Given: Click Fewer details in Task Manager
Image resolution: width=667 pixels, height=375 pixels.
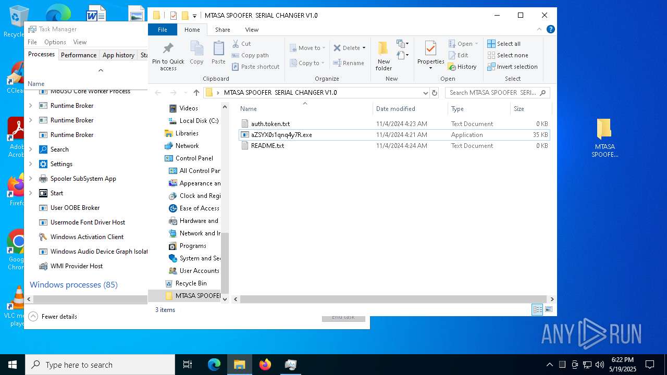Looking at the screenshot, I should 53,316.
